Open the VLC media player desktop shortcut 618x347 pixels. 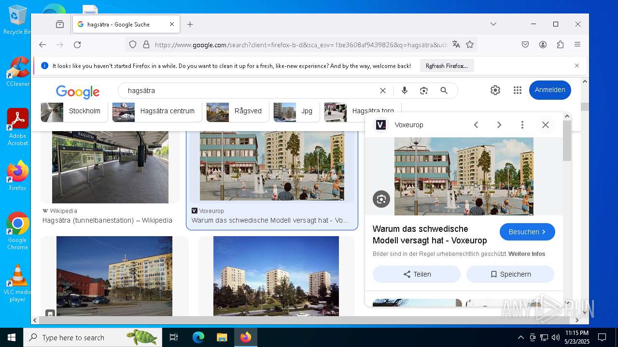point(17,283)
